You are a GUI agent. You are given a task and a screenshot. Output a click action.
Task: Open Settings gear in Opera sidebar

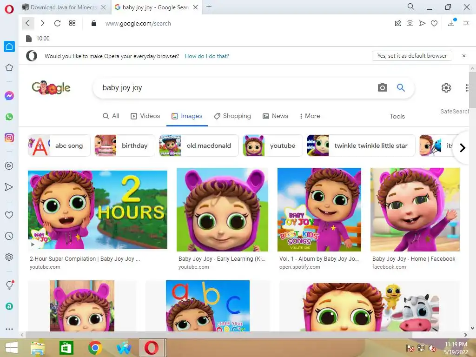coord(9,257)
